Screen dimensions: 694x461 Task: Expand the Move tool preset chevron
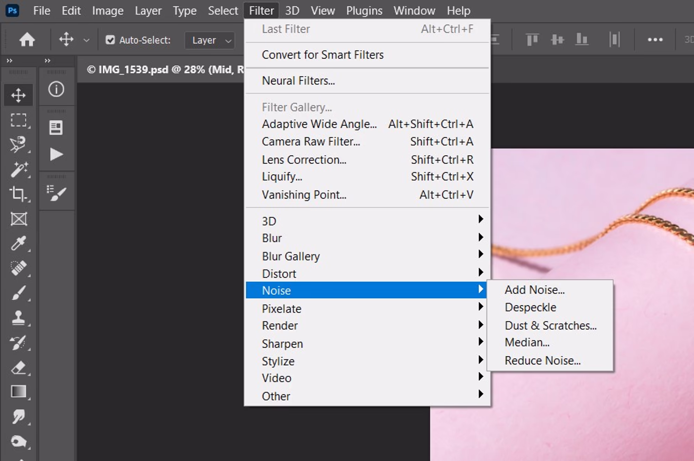pyautogui.click(x=86, y=41)
